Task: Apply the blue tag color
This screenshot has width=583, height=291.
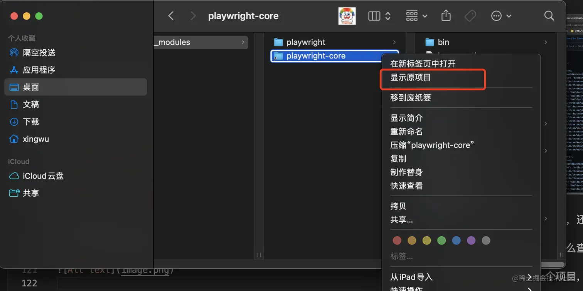Action: [457, 241]
